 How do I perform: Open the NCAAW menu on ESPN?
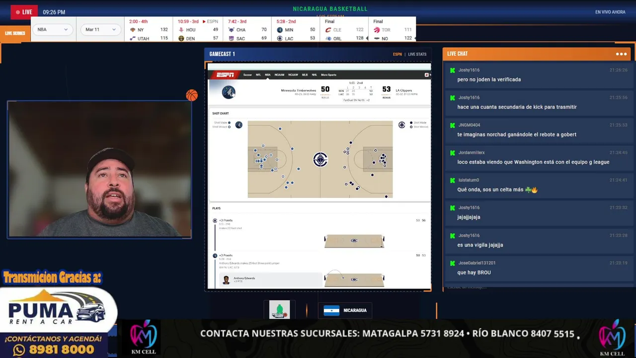(x=293, y=75)
